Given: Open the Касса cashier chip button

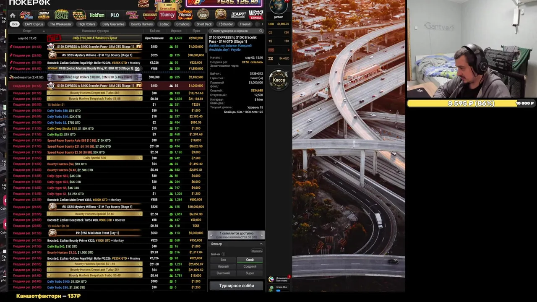Looking at the screenshot, I should tap(279, 80).
